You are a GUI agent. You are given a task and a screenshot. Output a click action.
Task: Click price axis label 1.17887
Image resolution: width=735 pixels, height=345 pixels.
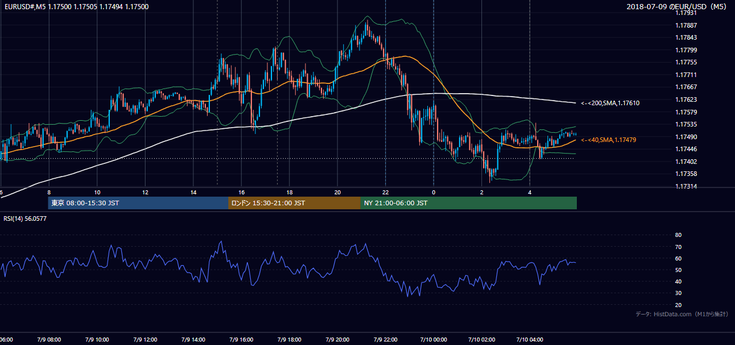click(687, 25)
